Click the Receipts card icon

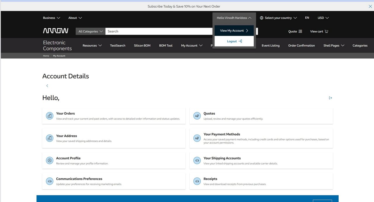coord(197,181)
